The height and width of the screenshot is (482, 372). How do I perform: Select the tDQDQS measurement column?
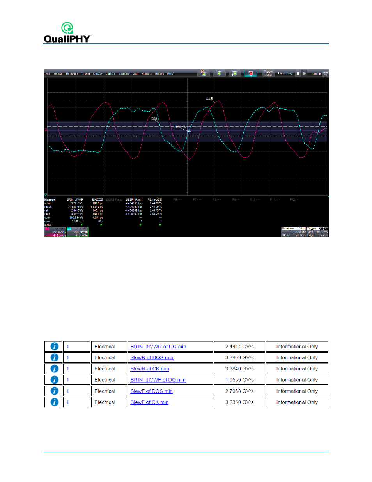point(97,199)
